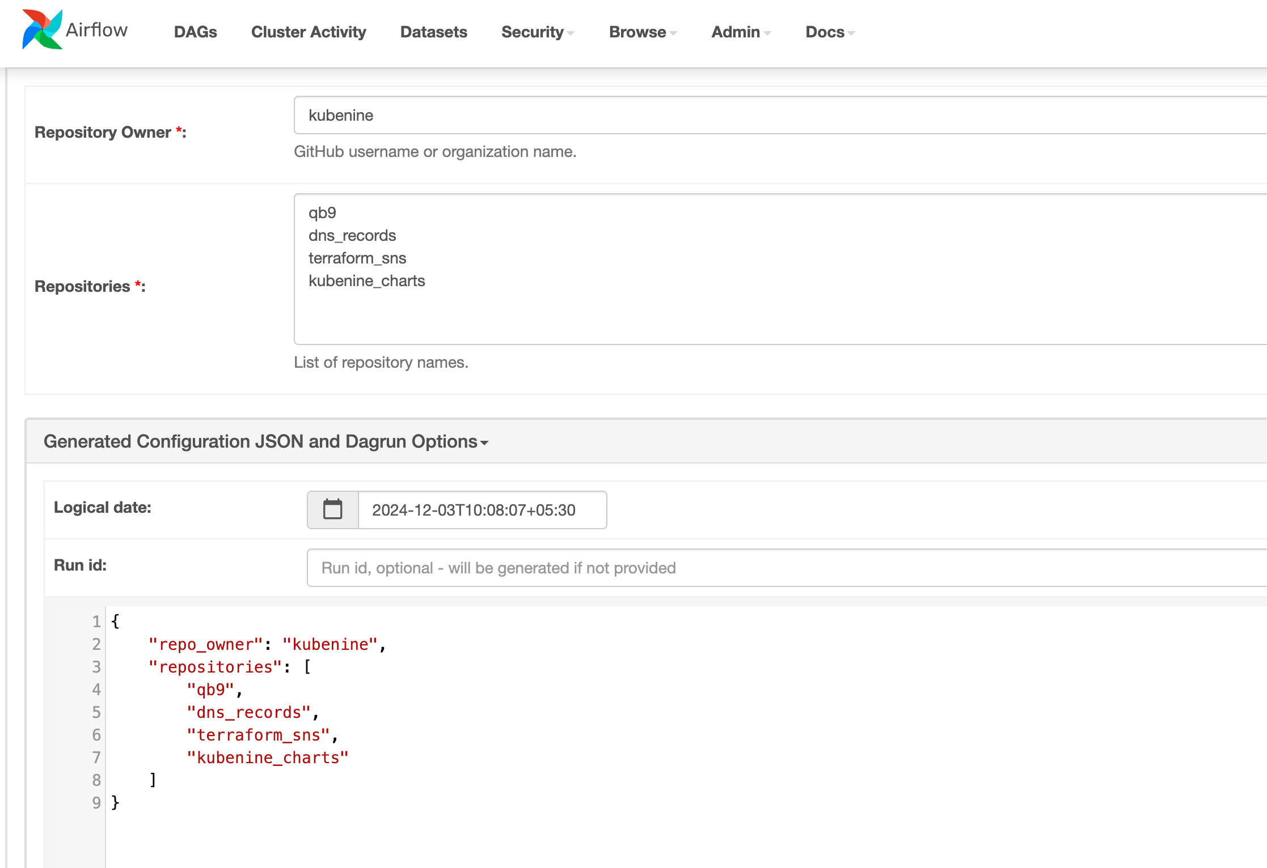The width and height of the screenshot is (1267, 868).
Task: Open the Datasets page
Action: [x=433, y=32]
